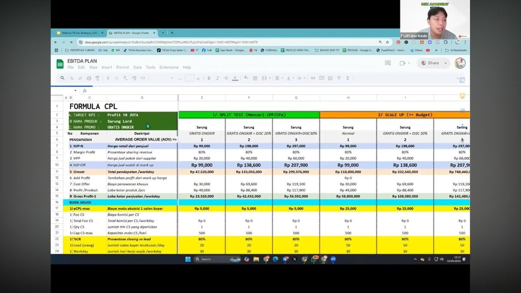This screenshot has width=521, height=293.
Task: Format as percent with the % button
Action: pos(116,78)
